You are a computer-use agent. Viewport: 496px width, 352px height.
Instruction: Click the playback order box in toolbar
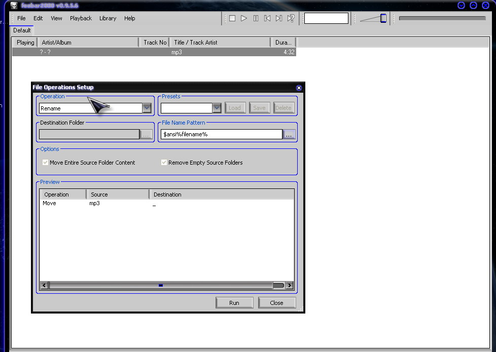click(x=326, y=18)
